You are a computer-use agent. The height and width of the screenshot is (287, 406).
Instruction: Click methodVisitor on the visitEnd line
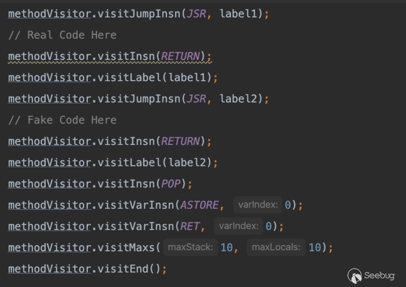pos(49,269)
